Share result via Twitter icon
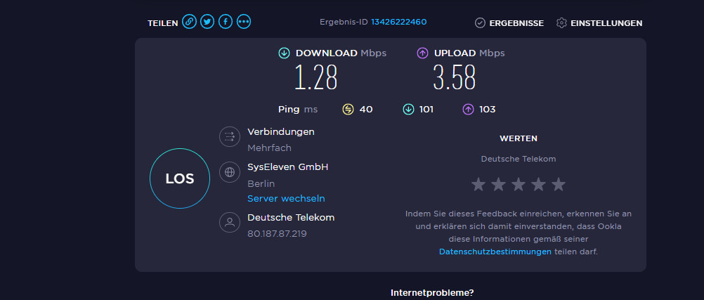 coord(207,22)
